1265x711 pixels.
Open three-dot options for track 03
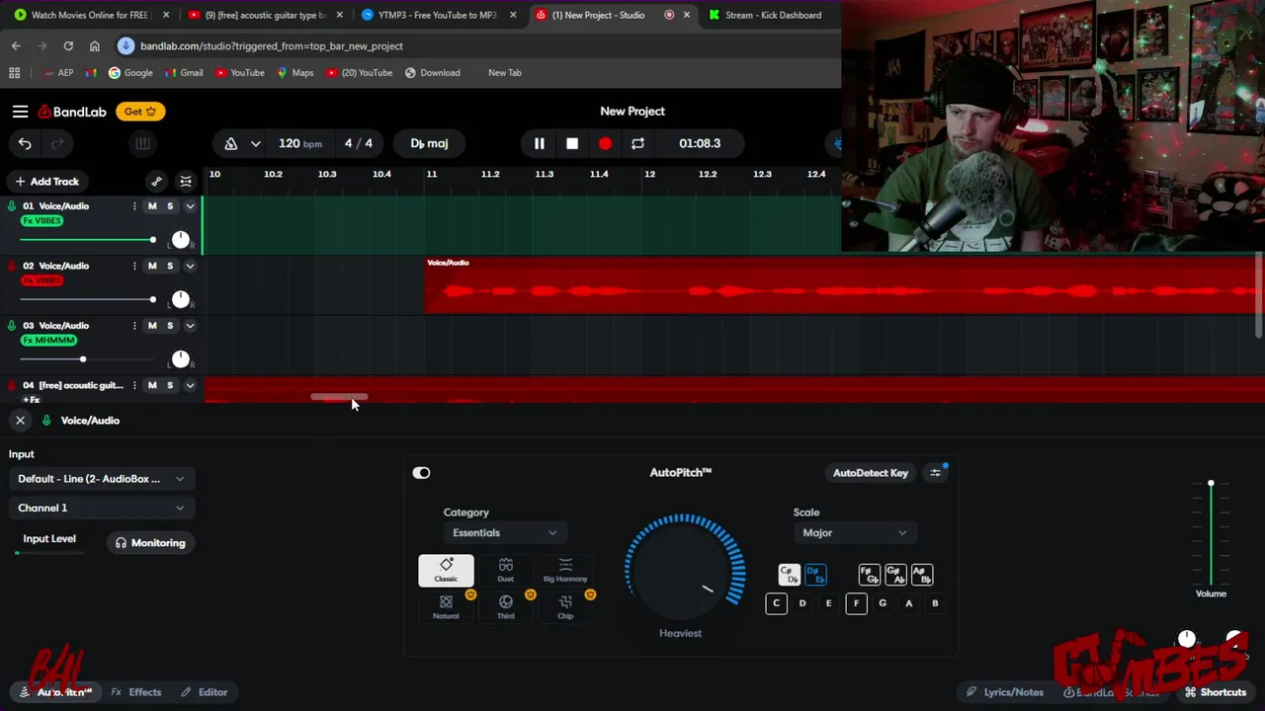tap(134, 325)
